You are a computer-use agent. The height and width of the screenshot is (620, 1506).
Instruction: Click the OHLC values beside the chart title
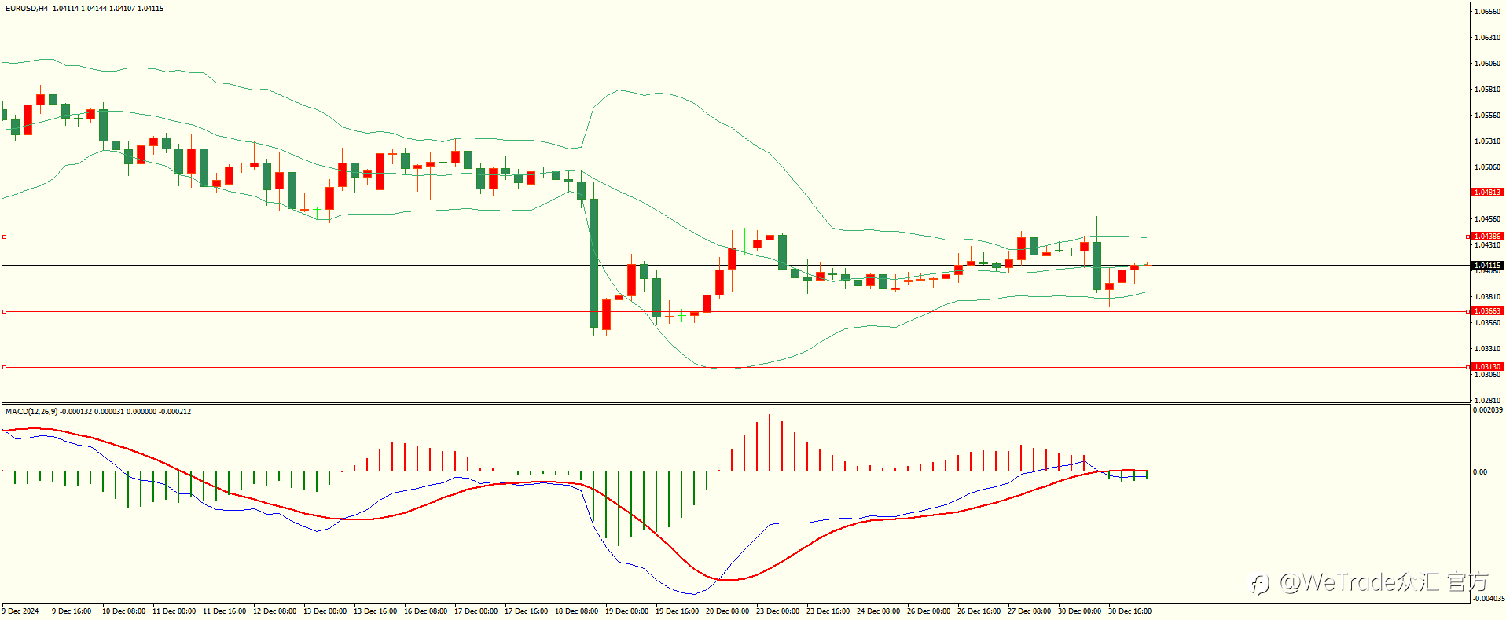pos(108,9)
